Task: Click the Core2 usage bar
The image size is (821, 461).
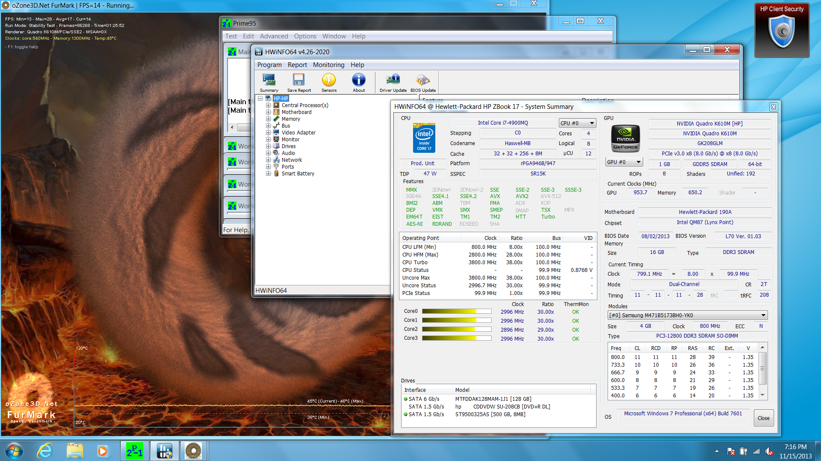Action: (x=456, y=329)
